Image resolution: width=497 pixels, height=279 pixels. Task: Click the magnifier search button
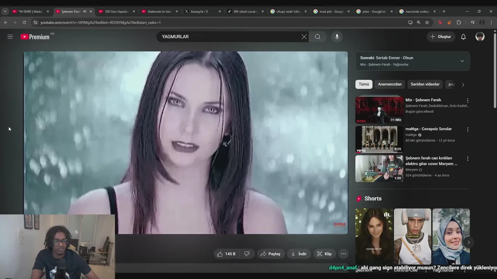[x=318, y=37]
